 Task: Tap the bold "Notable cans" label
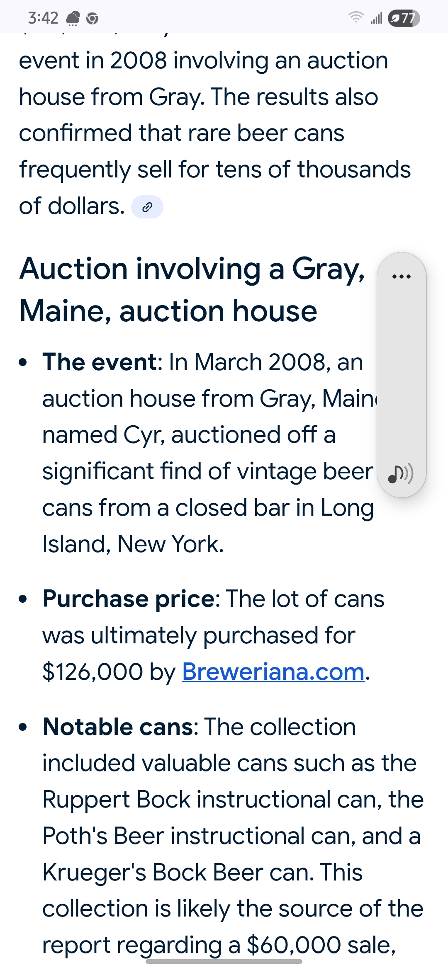117,727
